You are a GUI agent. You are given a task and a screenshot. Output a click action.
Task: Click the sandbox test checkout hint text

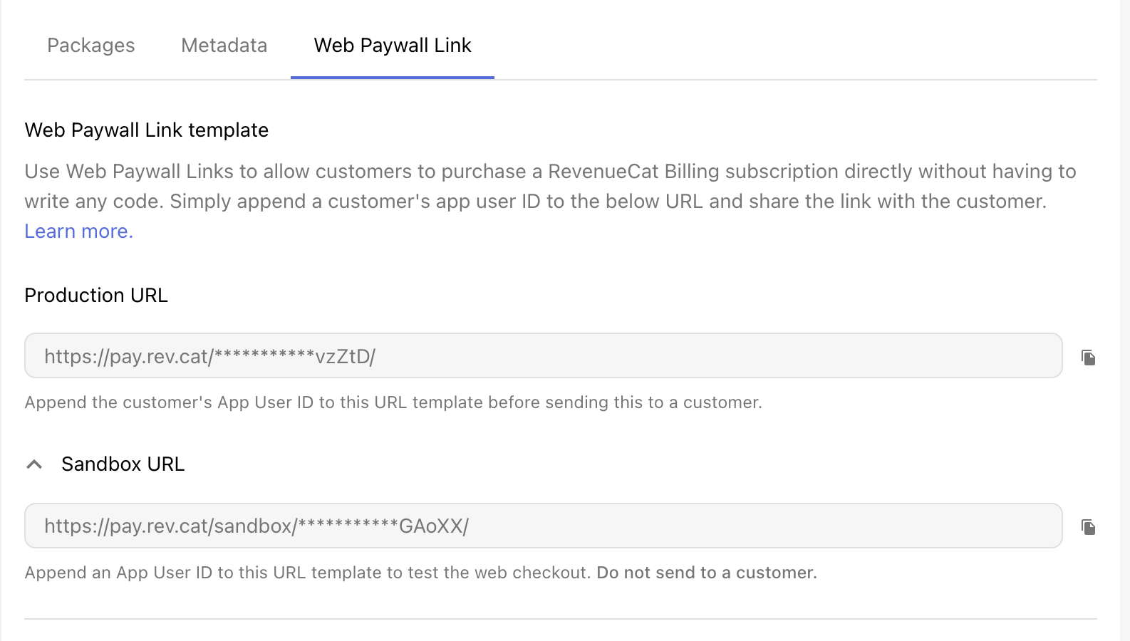(308, 573)
